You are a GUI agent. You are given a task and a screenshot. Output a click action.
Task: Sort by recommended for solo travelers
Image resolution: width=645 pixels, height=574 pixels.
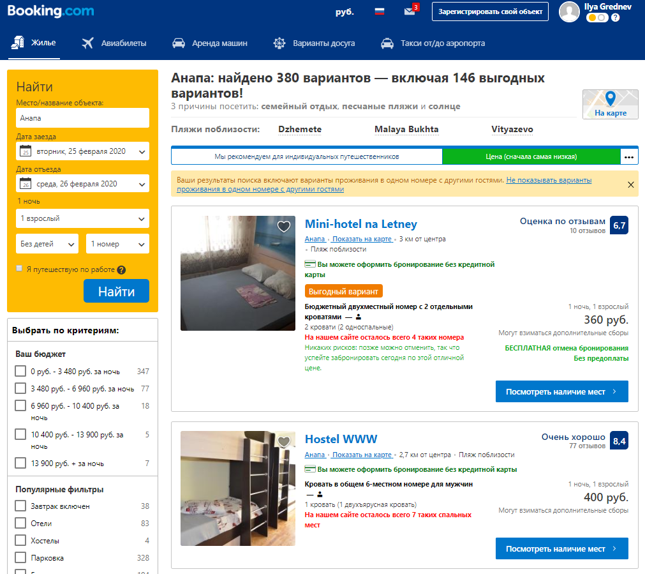[307, 156]
